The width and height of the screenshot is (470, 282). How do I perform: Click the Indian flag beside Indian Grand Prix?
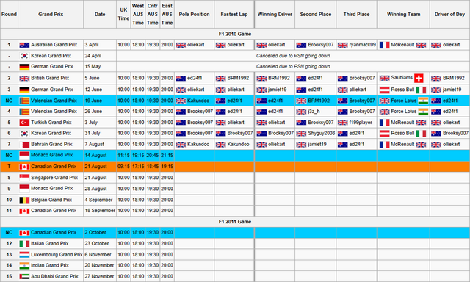(24, 266)
